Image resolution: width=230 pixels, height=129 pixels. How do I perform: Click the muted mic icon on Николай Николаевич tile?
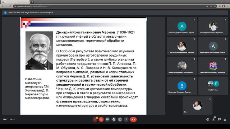[x=225, y=59]
